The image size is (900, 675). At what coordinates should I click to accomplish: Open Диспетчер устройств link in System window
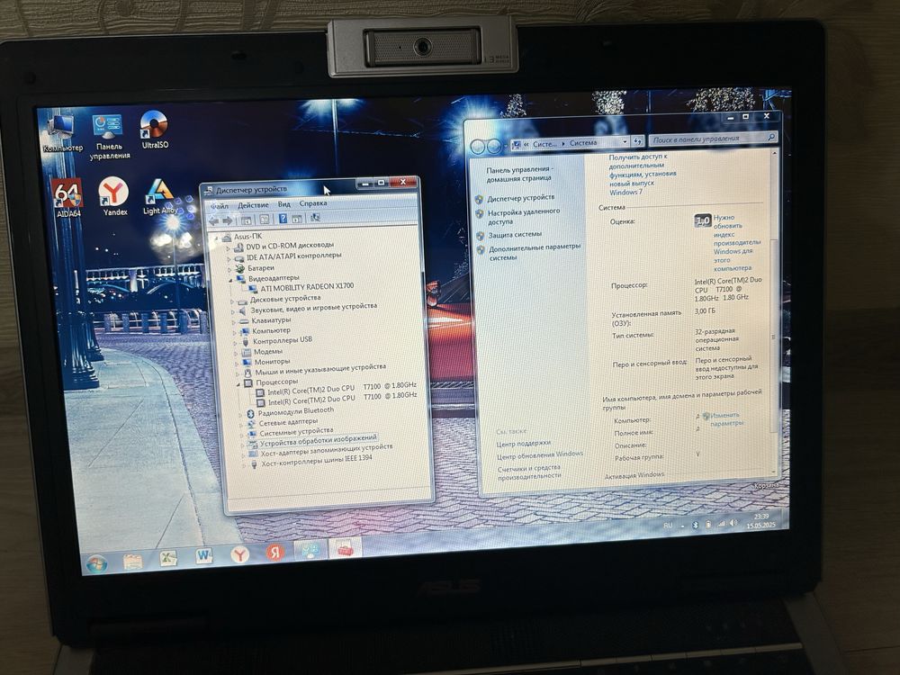coord(520,198)
